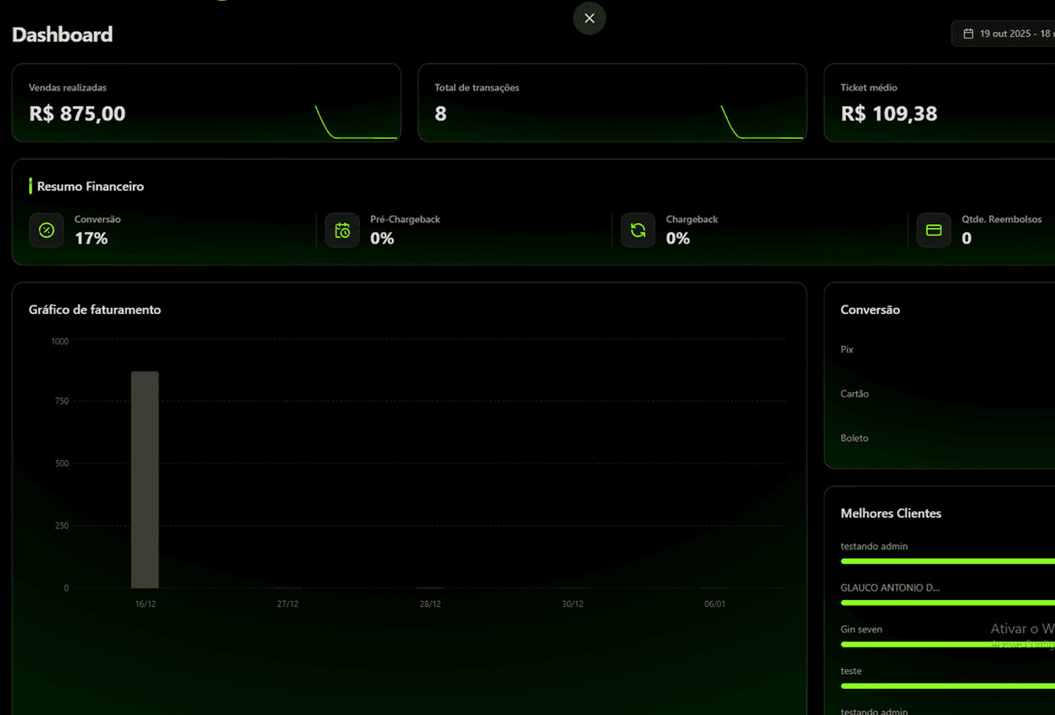The width and height of the screenshot is (1055, 715).
Task: Click the progress bar under testando admin
Action: click(x=957, y=560)
